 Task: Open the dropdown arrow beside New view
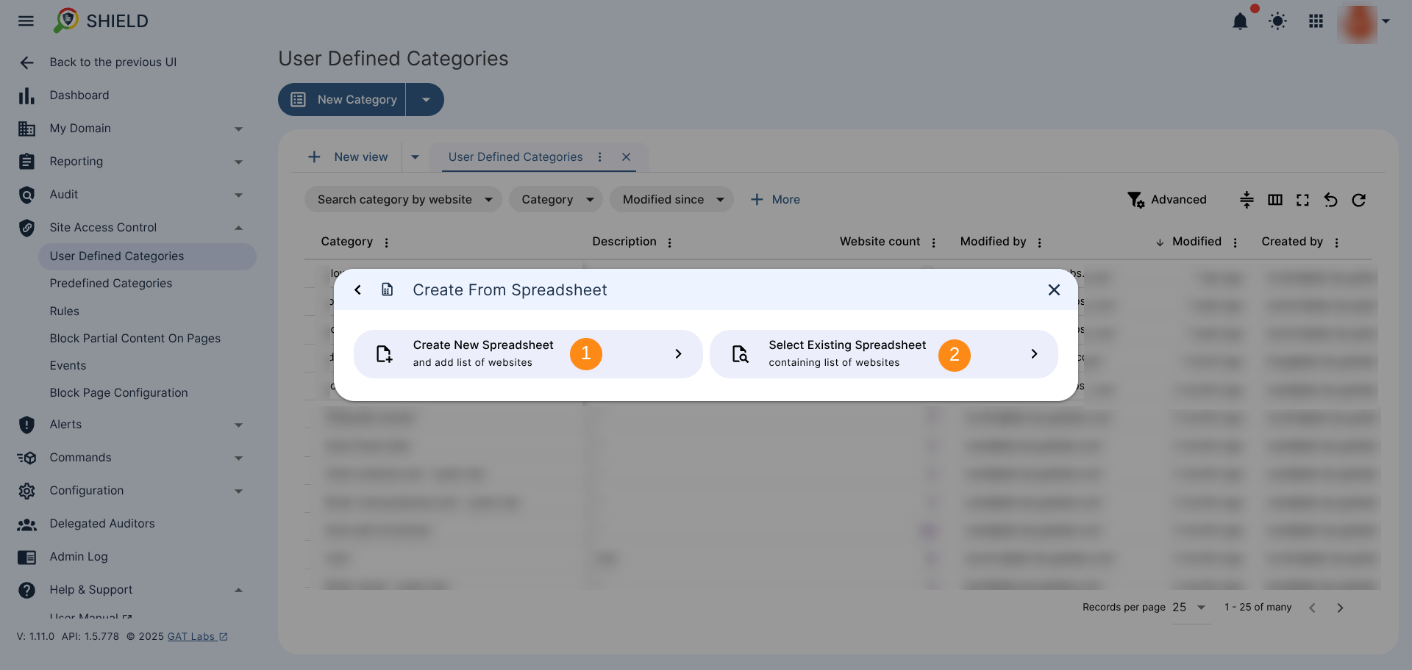point(415,157)
